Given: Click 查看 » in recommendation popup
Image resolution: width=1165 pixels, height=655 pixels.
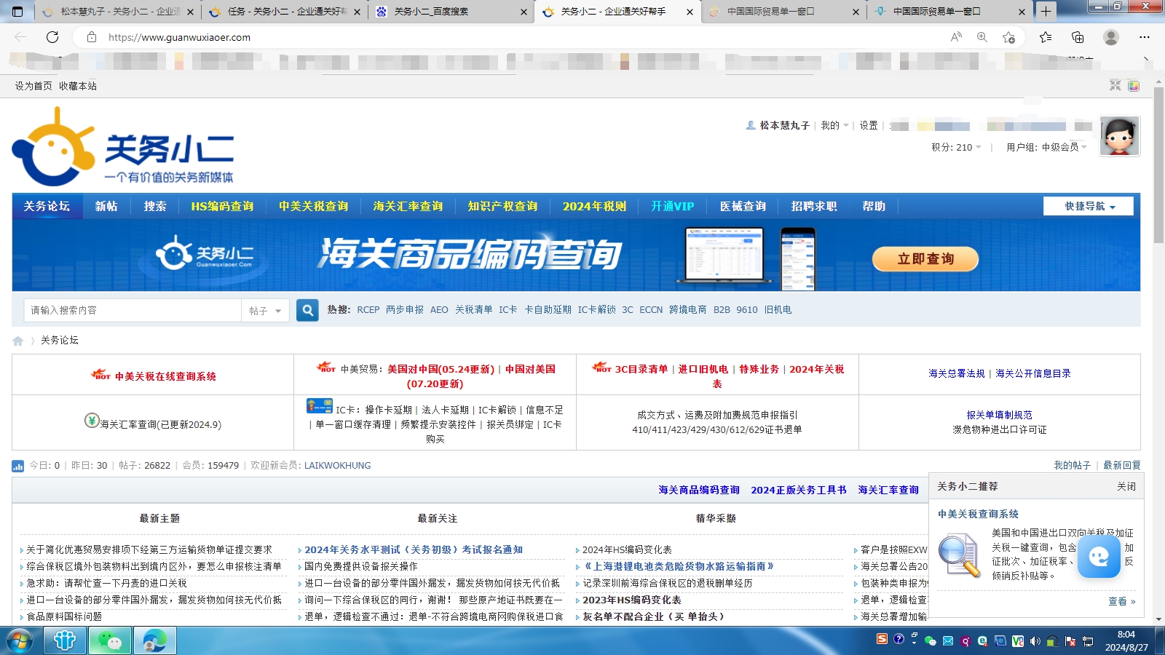Looking at the screenshot, I should coord(1121,601).
